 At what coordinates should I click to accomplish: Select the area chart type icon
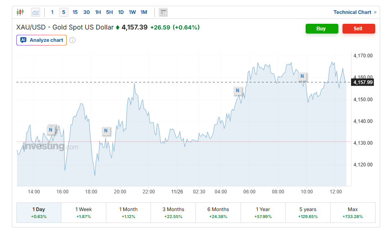tap(36, 12)
